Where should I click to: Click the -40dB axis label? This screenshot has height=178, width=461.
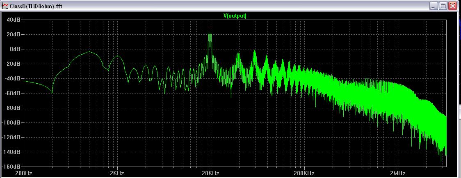pyautogui.click(x=12, y=78)
